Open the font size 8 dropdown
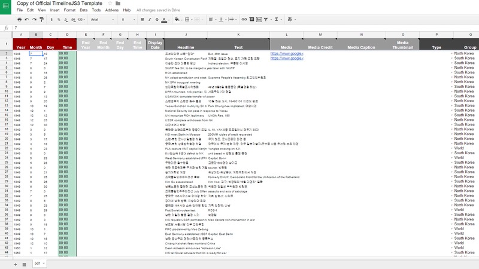 point(128,20)
